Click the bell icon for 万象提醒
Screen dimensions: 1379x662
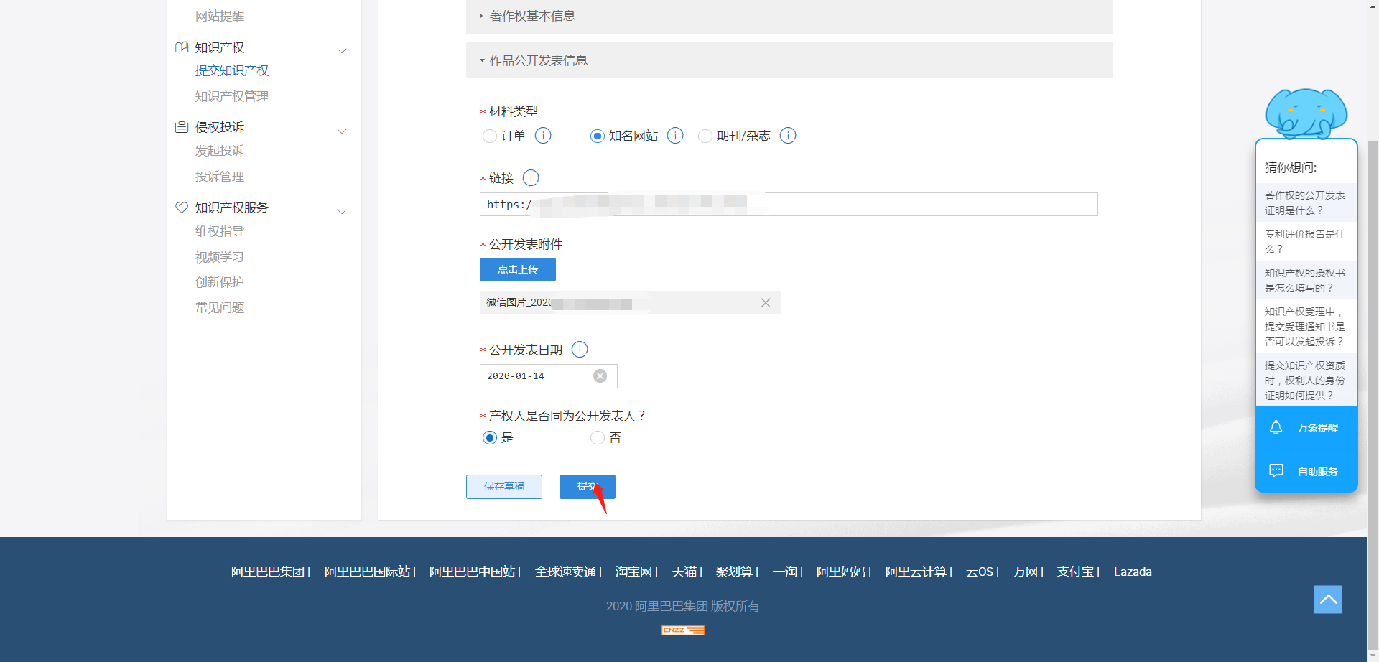tap(1276, 427)
